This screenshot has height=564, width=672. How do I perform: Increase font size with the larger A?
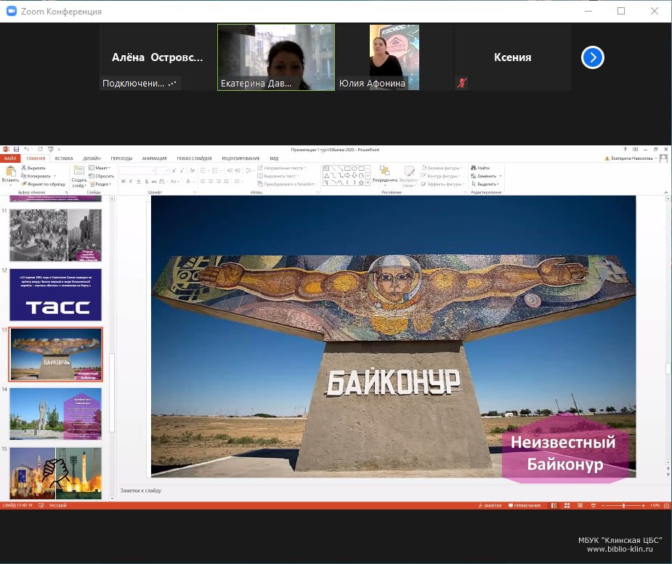coord(174,171)
